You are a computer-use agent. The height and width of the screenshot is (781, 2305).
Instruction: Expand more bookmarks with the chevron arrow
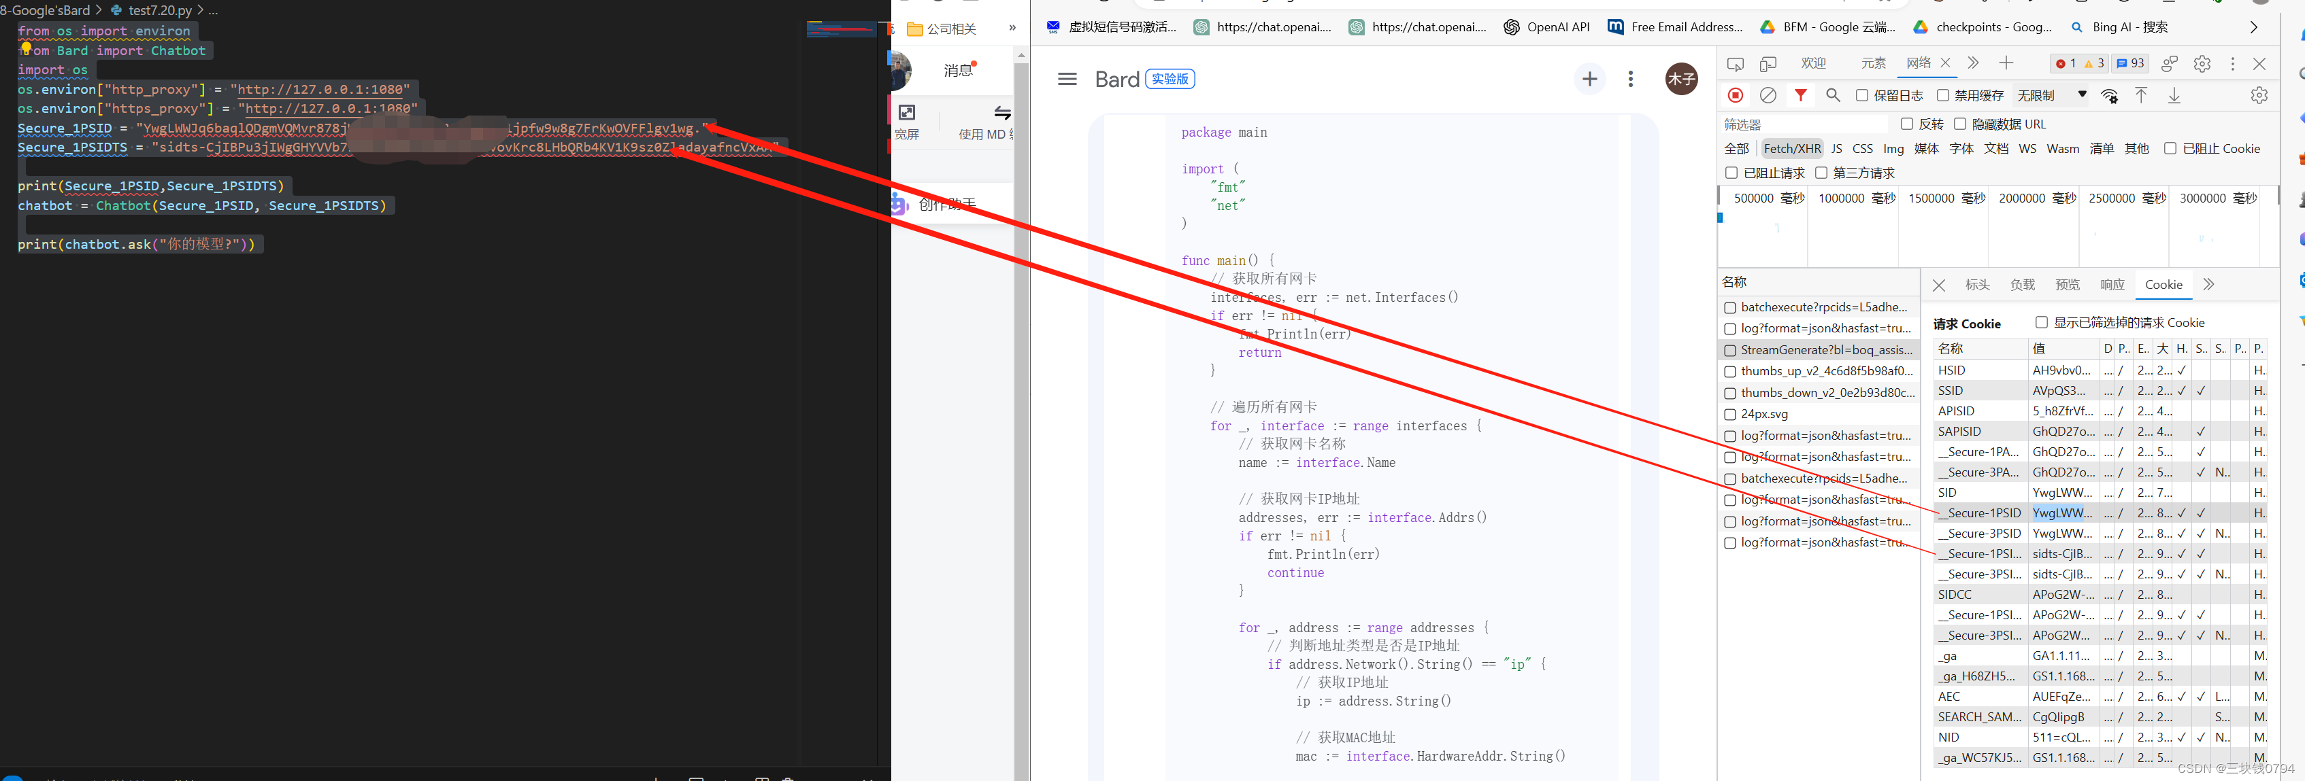(2253, 28)
